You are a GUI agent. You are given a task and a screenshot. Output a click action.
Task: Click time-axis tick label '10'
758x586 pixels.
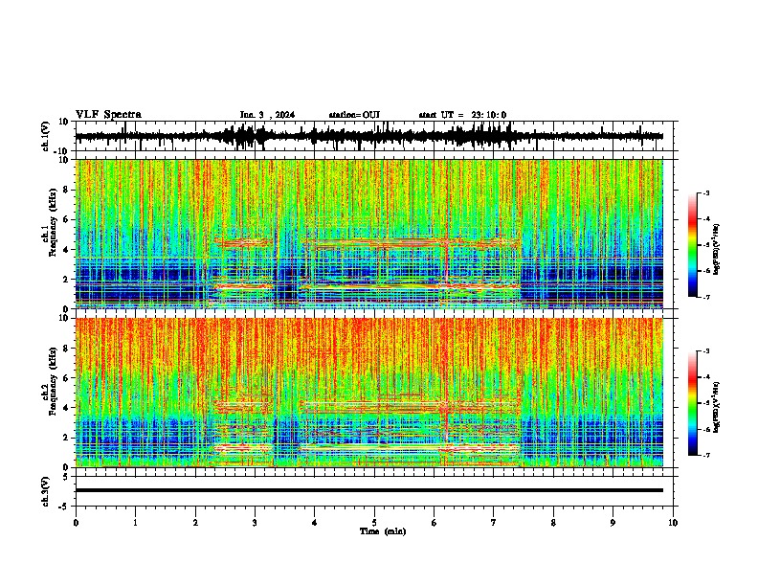point(673,523)
